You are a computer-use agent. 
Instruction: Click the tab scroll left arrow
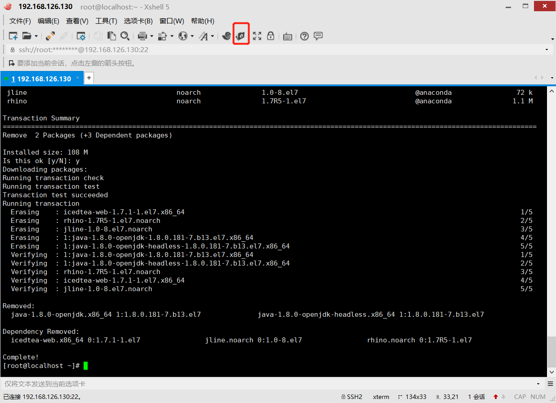click(x=535, y=78)
